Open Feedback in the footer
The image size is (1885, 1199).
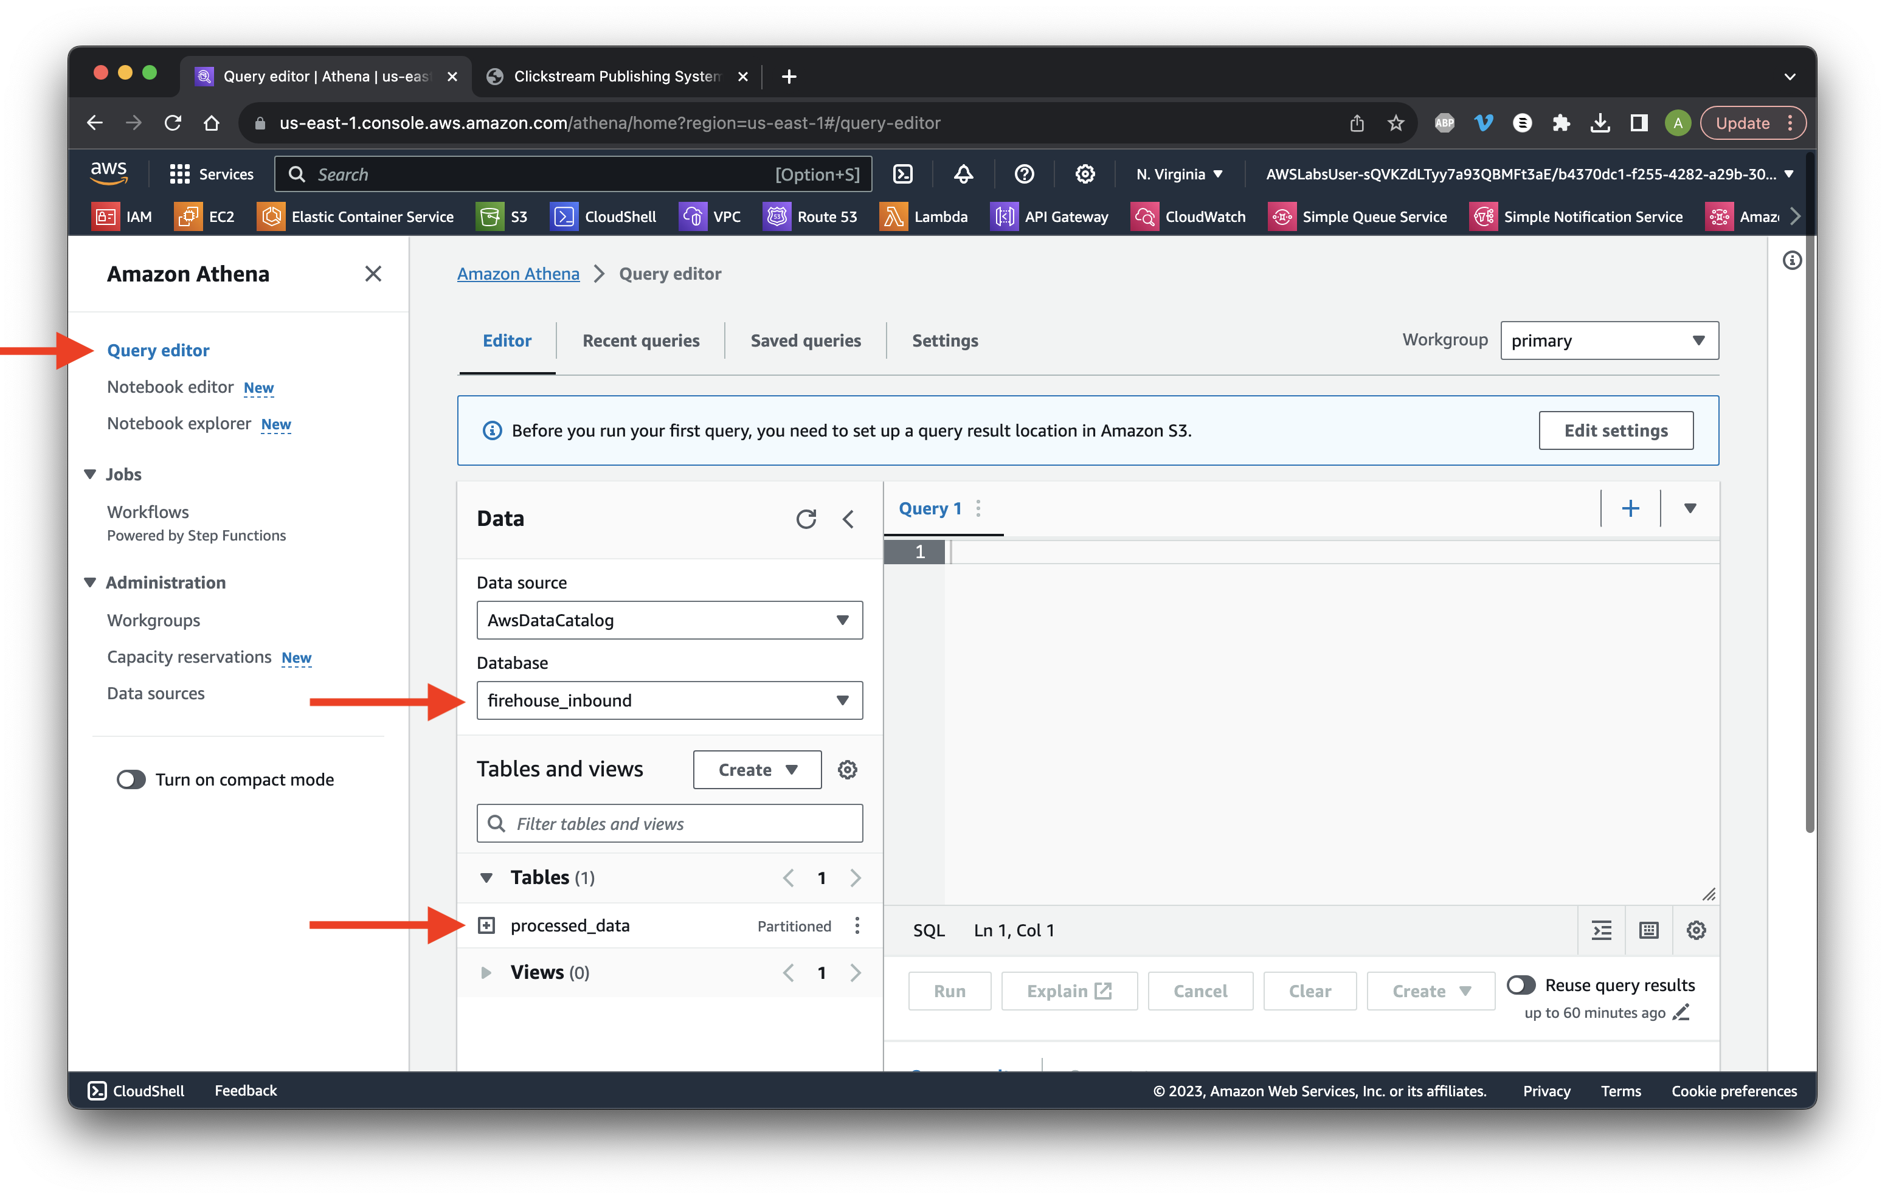click(x=245, y=1090)
